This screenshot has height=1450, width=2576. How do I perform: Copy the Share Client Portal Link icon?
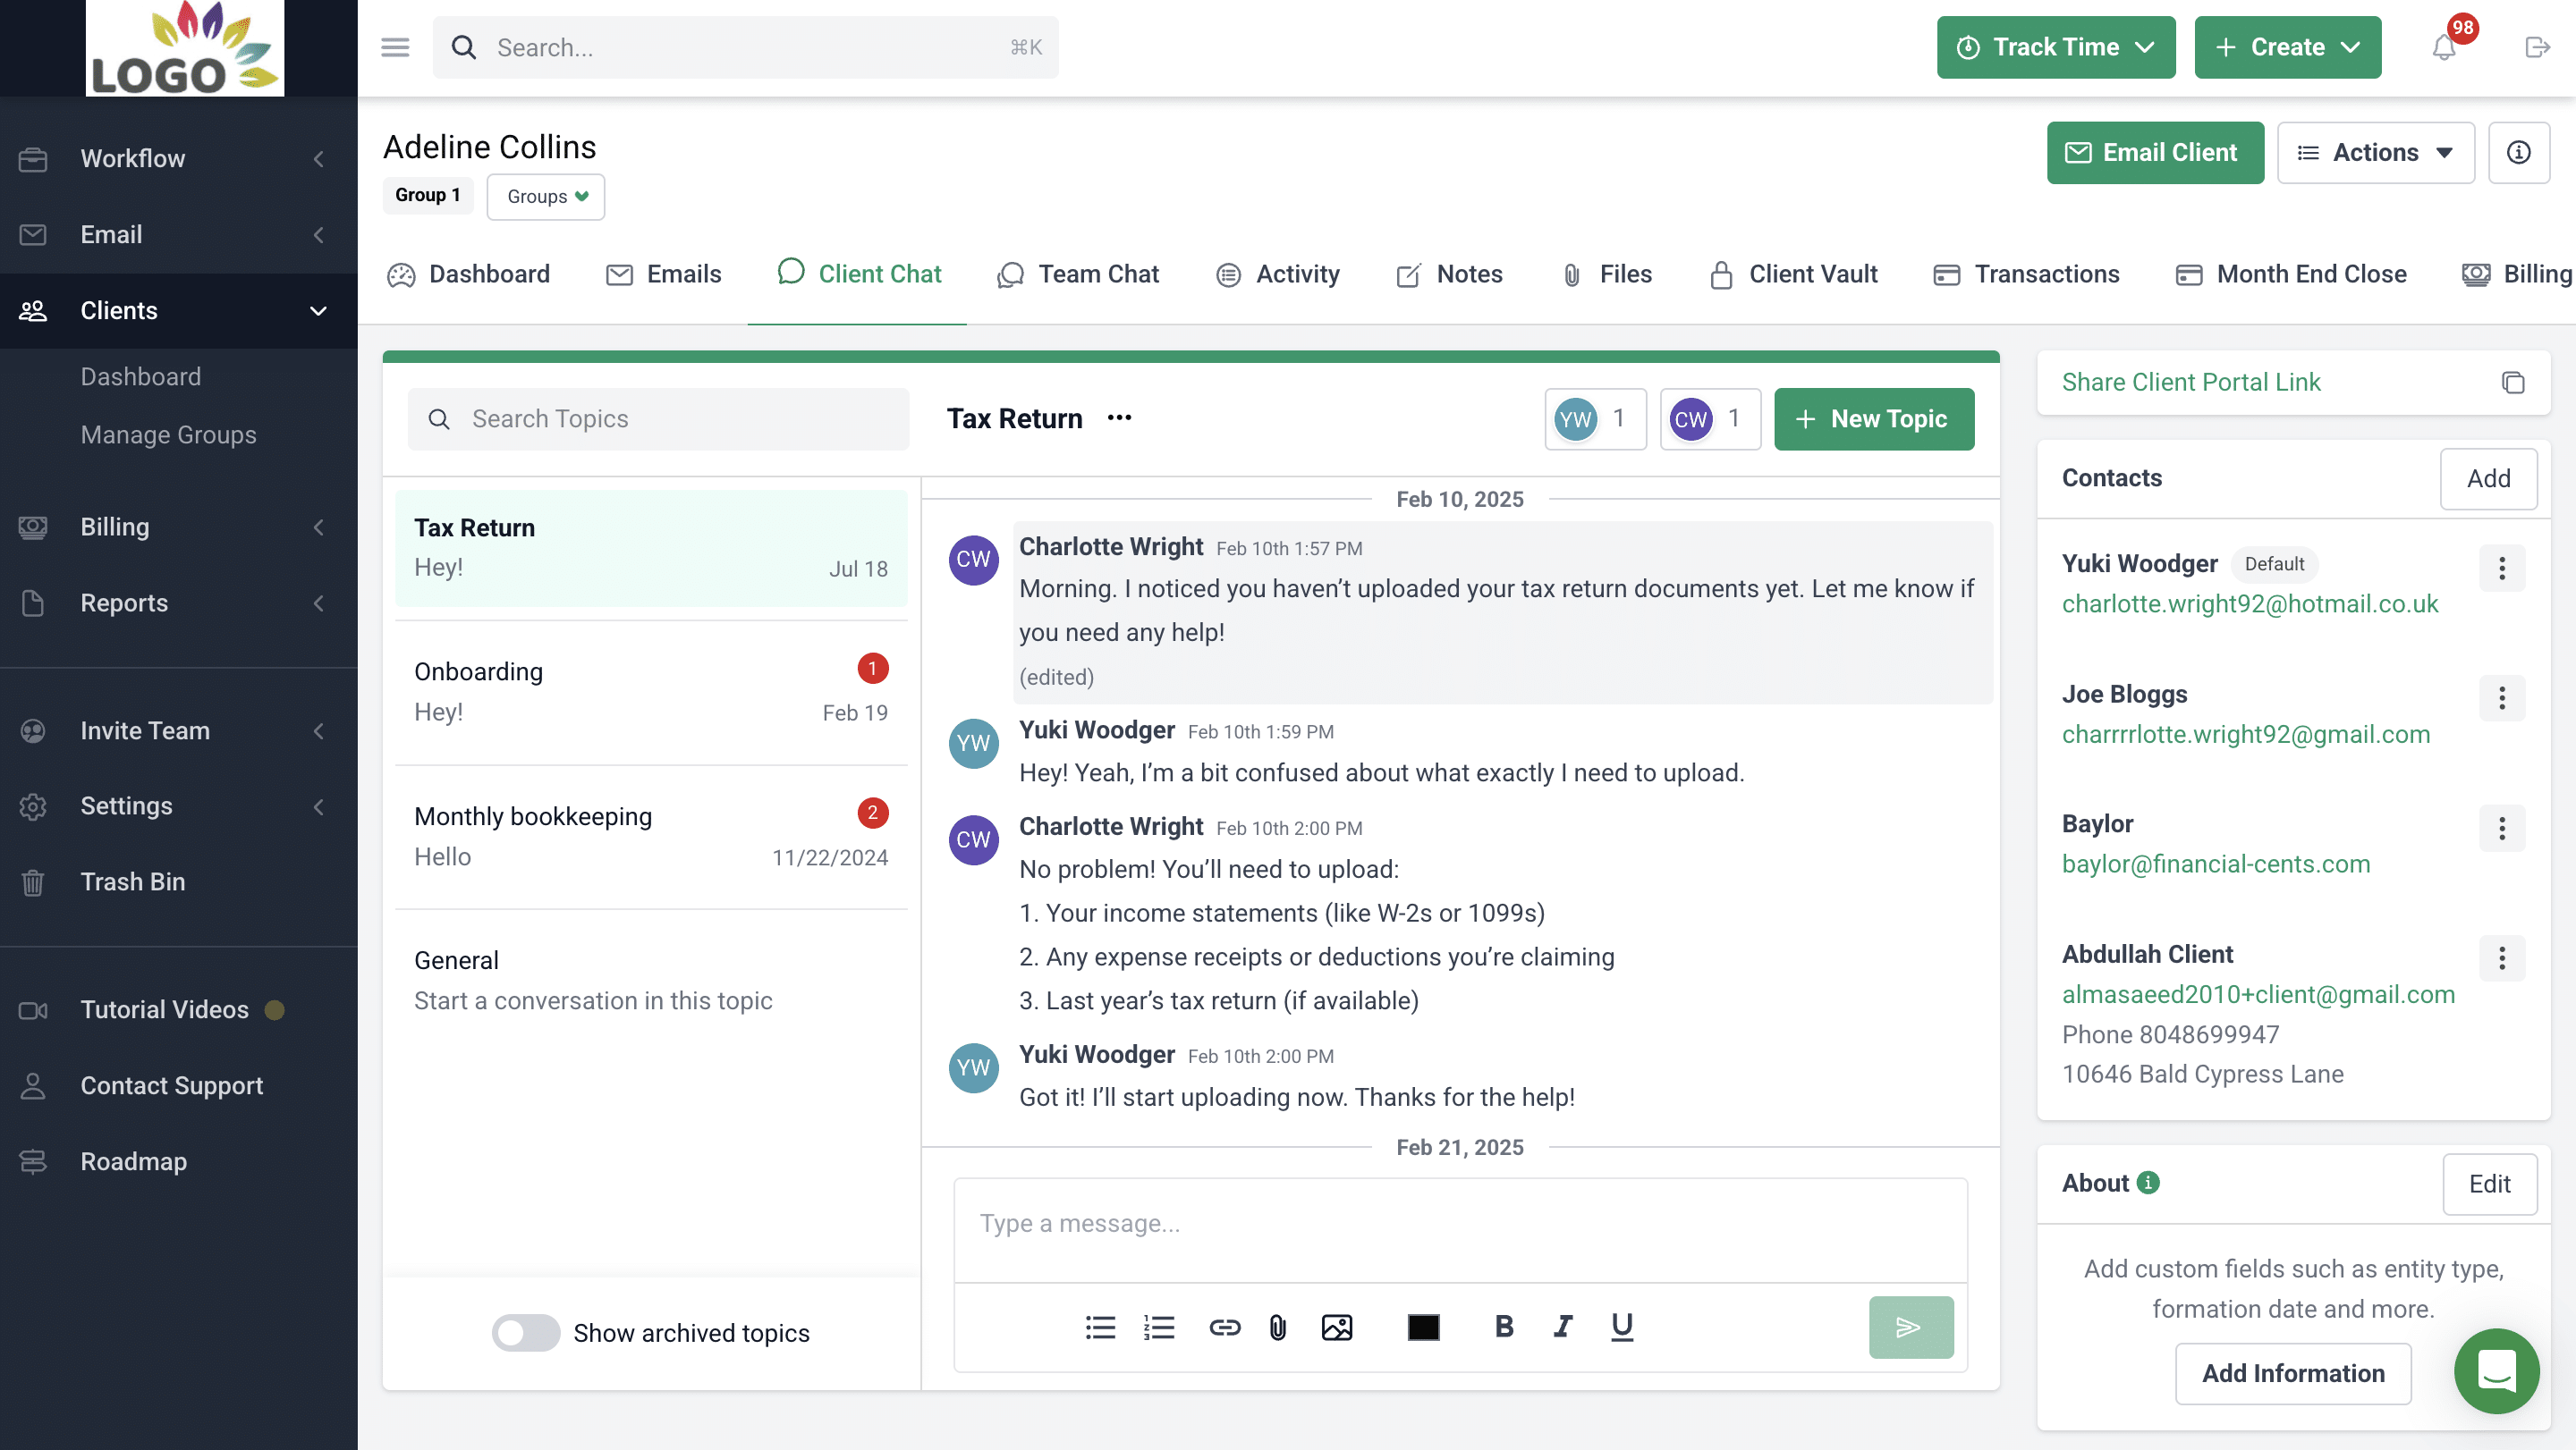click(2514, 383)
